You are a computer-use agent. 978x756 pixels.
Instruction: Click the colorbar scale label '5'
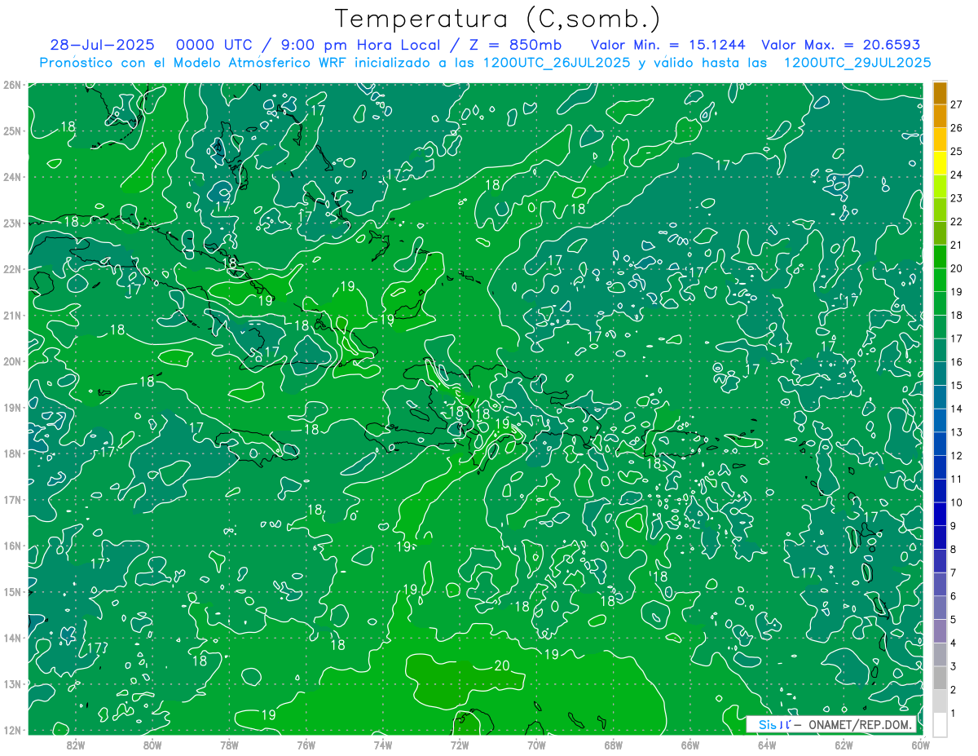953,620
